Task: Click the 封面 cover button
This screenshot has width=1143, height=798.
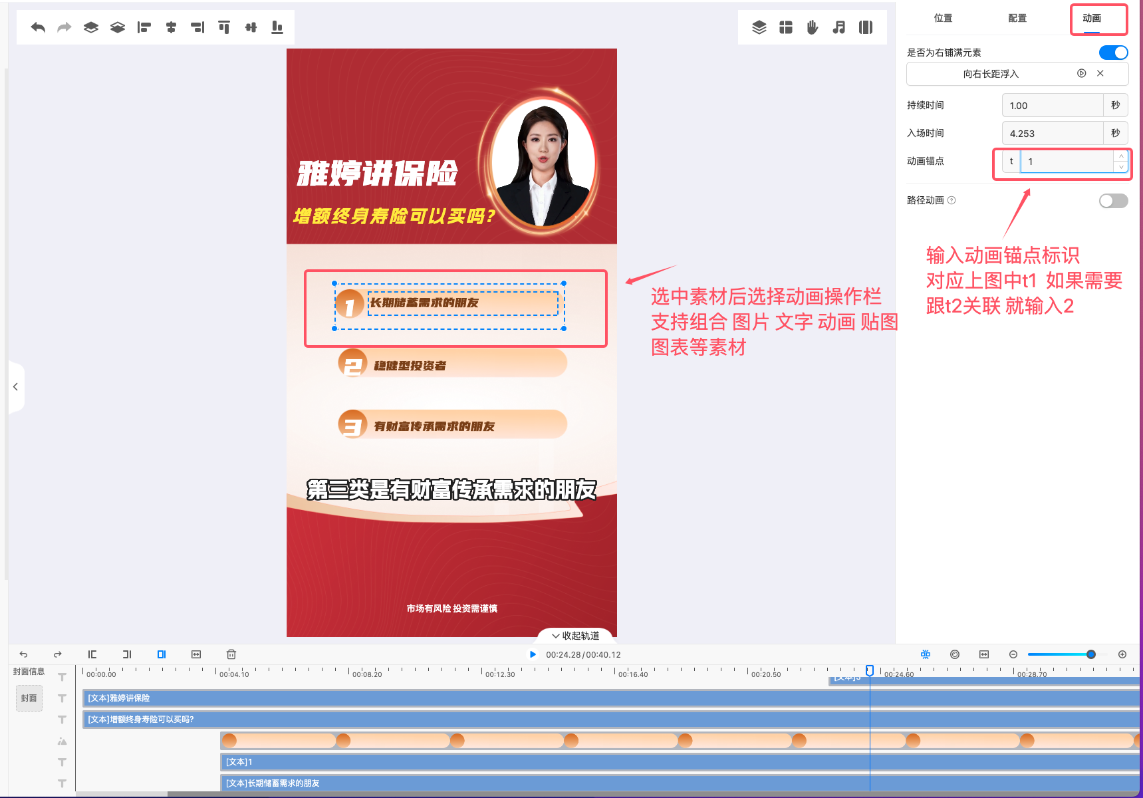Action: pyautogui.click(x=29, y=698)
